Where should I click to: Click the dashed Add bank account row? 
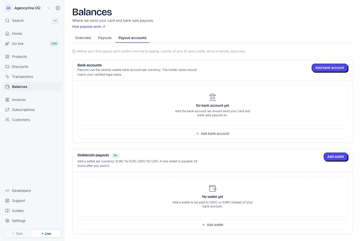click(213, 134)
